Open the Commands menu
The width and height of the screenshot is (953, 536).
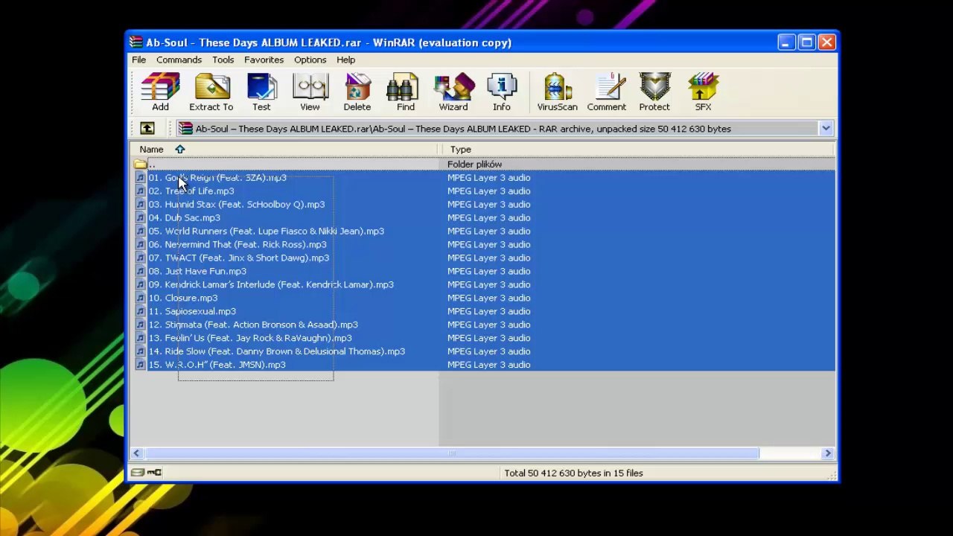(179, 60)
